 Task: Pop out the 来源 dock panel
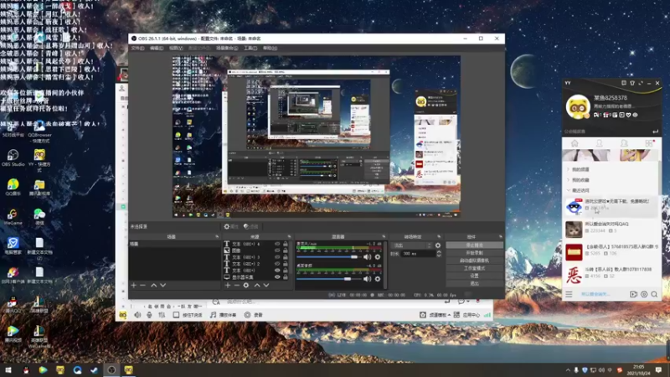coord(289,236)
